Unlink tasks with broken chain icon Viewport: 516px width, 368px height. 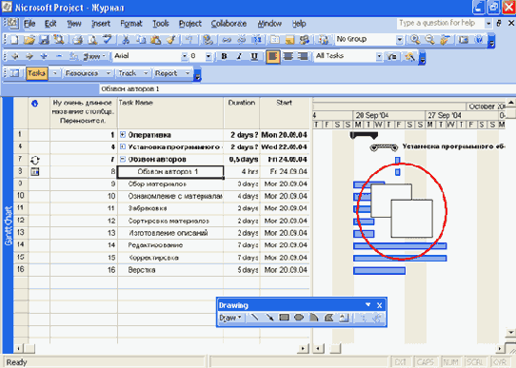click(242, 40)
